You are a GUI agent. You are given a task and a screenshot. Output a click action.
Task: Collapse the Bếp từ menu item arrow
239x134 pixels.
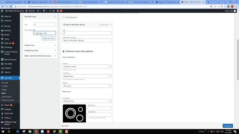click(111, 25)
